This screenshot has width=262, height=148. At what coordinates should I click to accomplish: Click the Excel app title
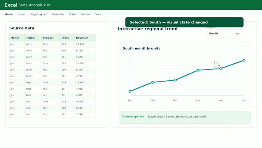pos(11,5)
